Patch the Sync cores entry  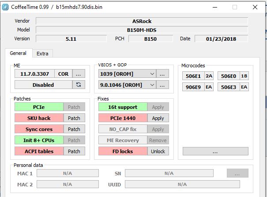(x=74, y=129)
